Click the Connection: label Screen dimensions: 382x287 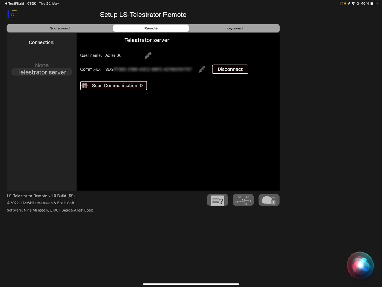pos(42,42)
